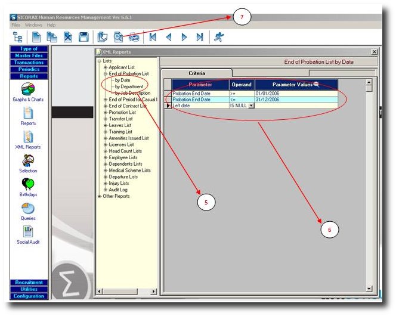Click the running man exit icon
The width and height of the screenshot is (396, 316).
219,37
